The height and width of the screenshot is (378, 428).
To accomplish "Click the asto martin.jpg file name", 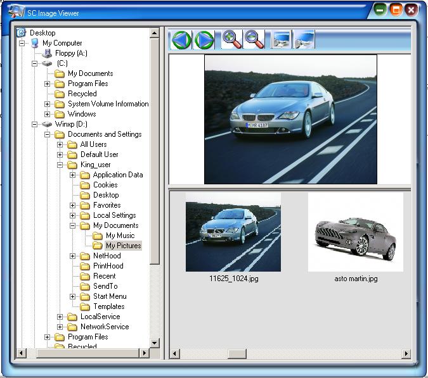I will point(356,279).
